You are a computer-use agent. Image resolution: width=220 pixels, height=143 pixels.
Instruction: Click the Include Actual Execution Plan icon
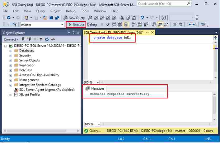coord(134,25)
